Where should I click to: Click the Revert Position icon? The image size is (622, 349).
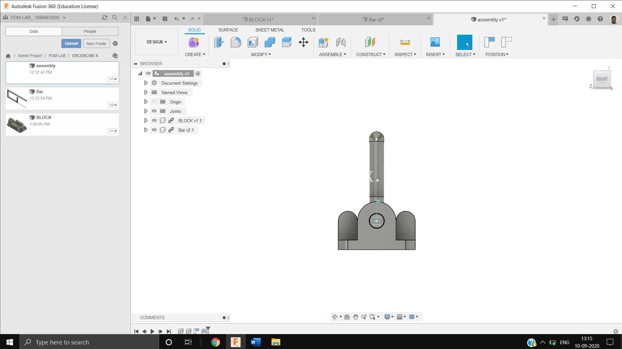506,42
